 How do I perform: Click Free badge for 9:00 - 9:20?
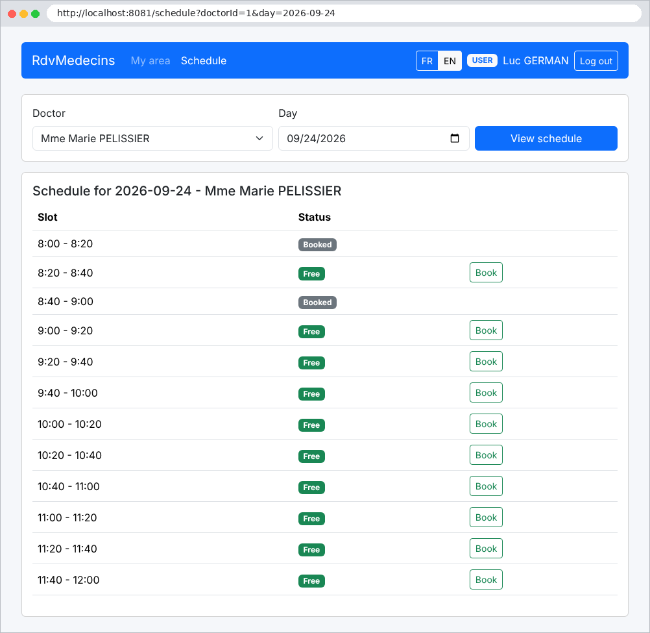pyautogui.click(x=311, y=332)
